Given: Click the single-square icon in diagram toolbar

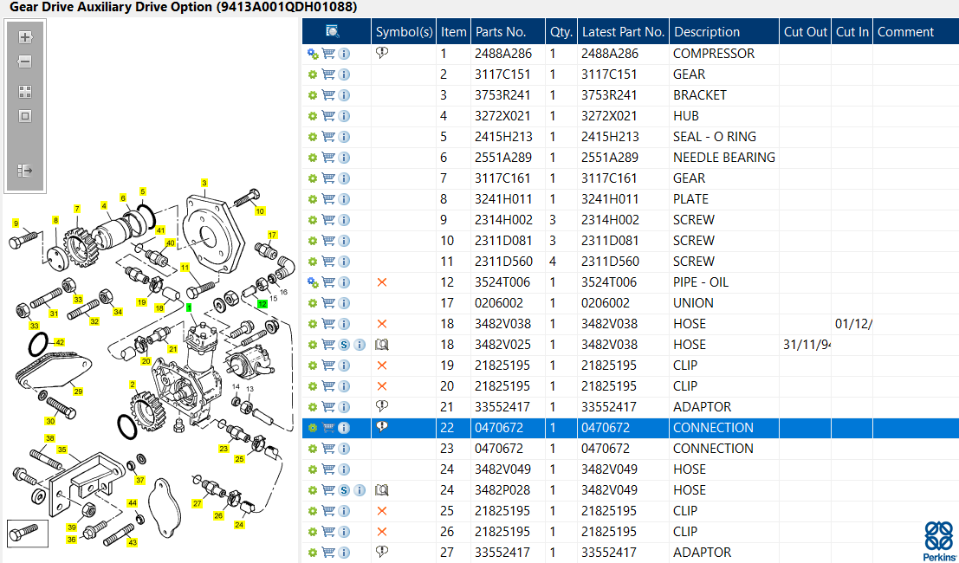Looking at the screenshot, I should coord(25,116).
